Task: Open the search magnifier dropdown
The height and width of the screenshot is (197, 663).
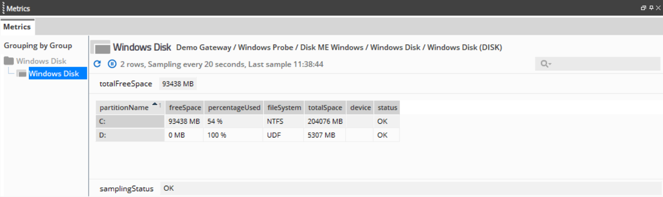Action: (546, 64)
